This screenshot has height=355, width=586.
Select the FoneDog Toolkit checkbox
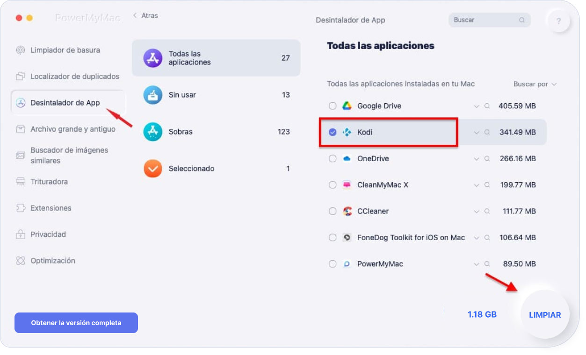click(333, 237)
